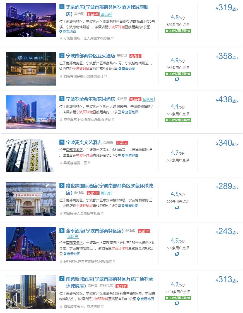Click rank number 1 badge

(x=62, y=7)
